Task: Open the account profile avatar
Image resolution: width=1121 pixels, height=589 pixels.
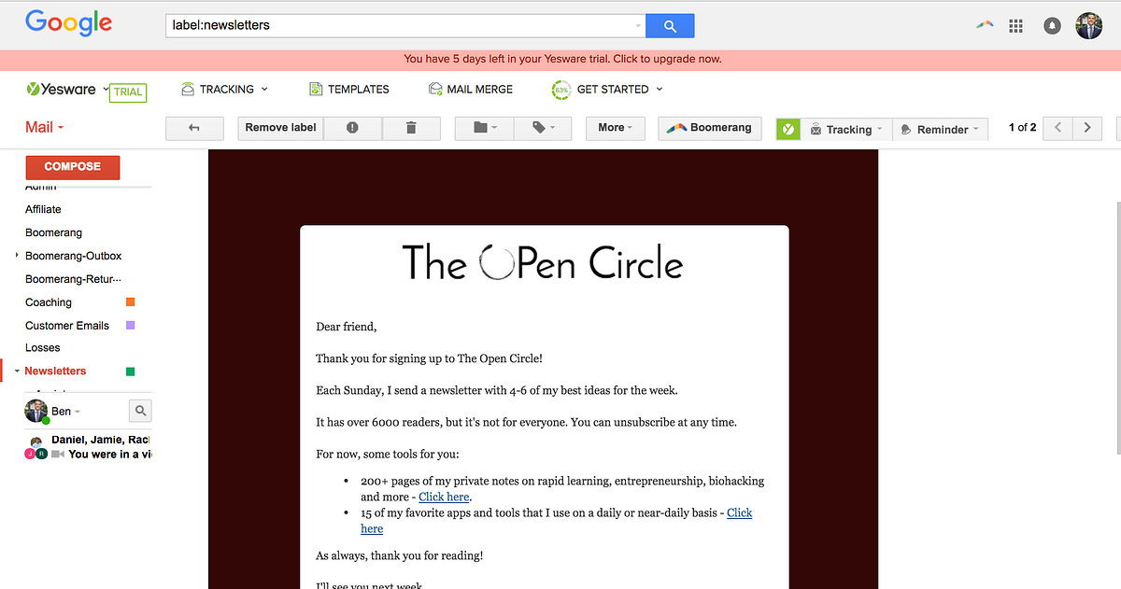Action: click(1089, 25)
